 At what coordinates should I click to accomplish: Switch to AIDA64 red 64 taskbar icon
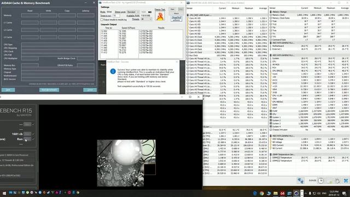[x=282, y=193]
